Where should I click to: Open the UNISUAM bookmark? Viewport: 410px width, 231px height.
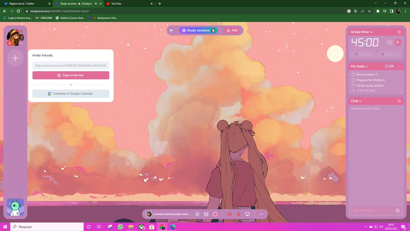click(x=44, y=17)
